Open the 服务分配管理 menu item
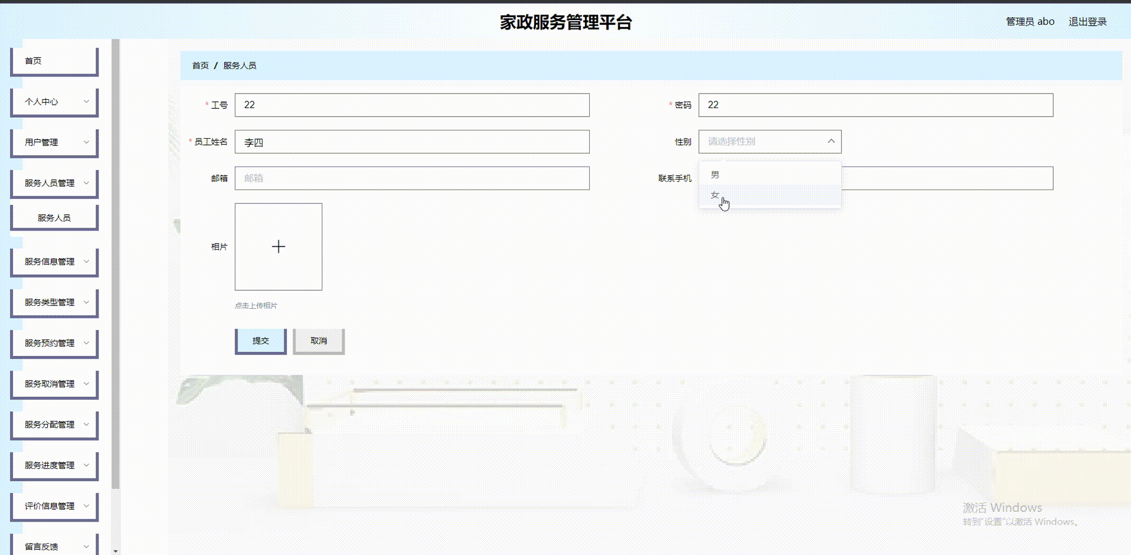The width and height of the screenshot is (1131, 555). (x=53, y=424)
